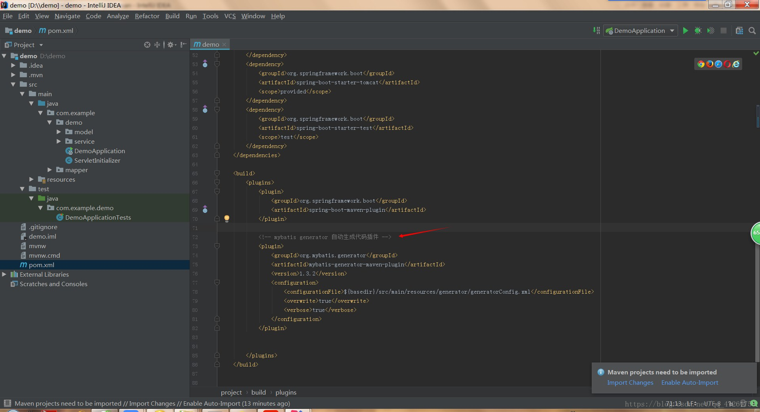Click the gutter marker on line 53
Image resolution: width=760 pixels, height=412 pixels.
[205, 64]
